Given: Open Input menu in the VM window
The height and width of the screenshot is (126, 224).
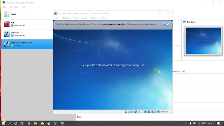Looking at the screenshot, I should [84, 18].
